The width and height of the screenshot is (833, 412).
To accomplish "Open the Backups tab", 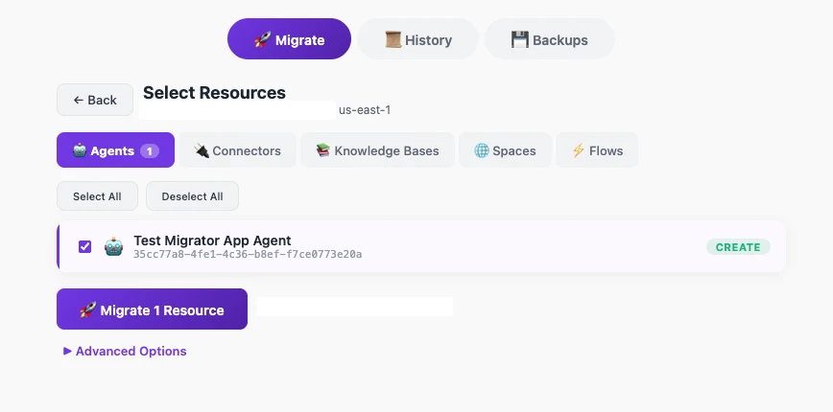I will click(549, 39).
